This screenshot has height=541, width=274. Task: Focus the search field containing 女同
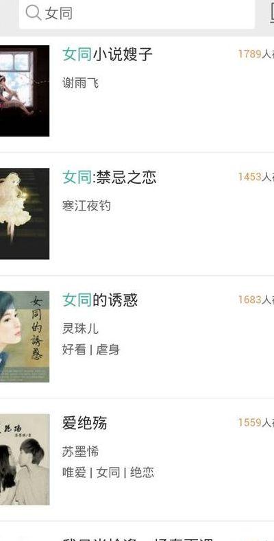click(137, 14)
